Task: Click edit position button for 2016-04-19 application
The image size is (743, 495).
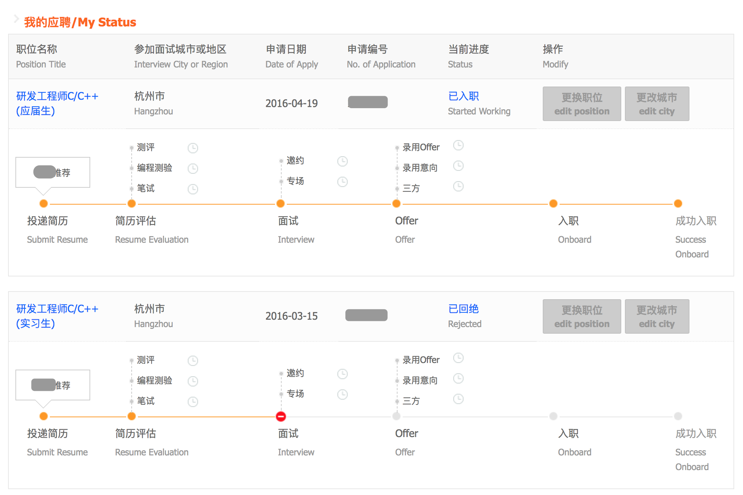Action: click(582, 104)
